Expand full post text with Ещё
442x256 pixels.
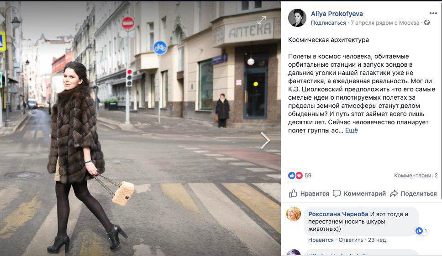tap(352, 130)
